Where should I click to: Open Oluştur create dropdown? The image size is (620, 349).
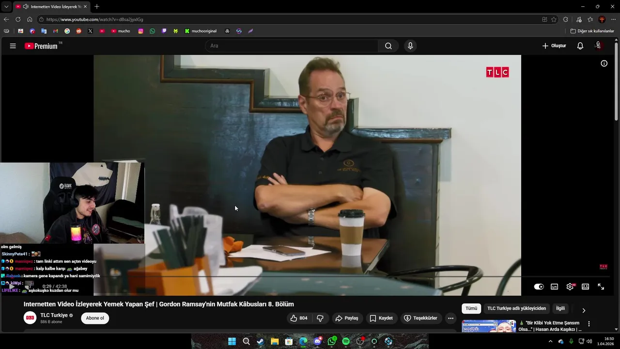[x=554, y=46]
